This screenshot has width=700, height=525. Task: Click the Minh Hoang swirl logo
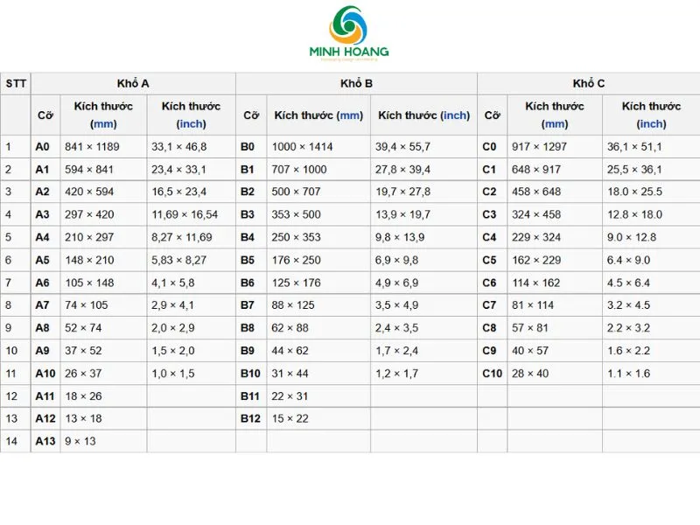tap(349, 24)
